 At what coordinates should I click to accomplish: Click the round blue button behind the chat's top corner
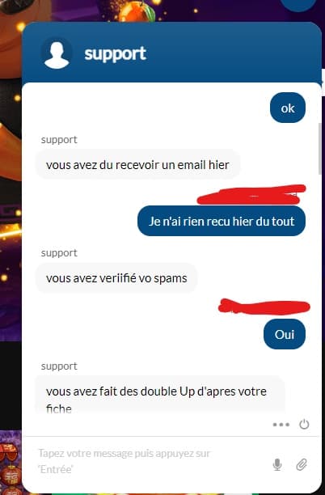(298, 4)
